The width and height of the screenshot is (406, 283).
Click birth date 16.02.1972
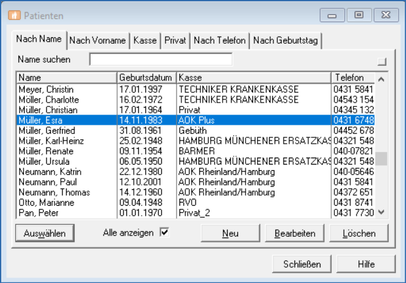(x=141, y=99)
